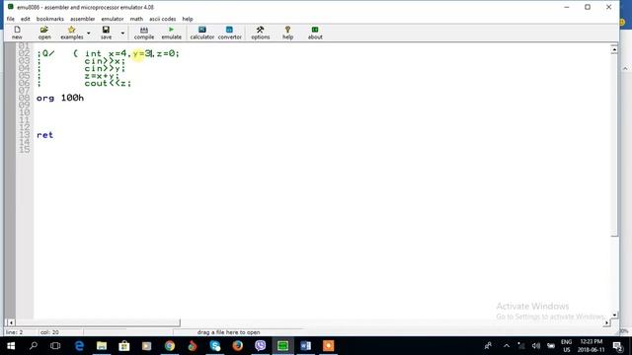
Task: Open the examples star icon
Action: [72, 33]
